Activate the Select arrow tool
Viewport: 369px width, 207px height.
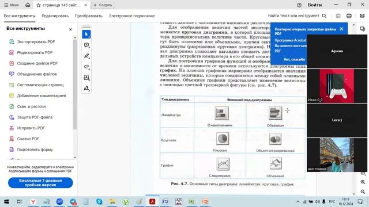pyautogui.click(x=86, y=34)
